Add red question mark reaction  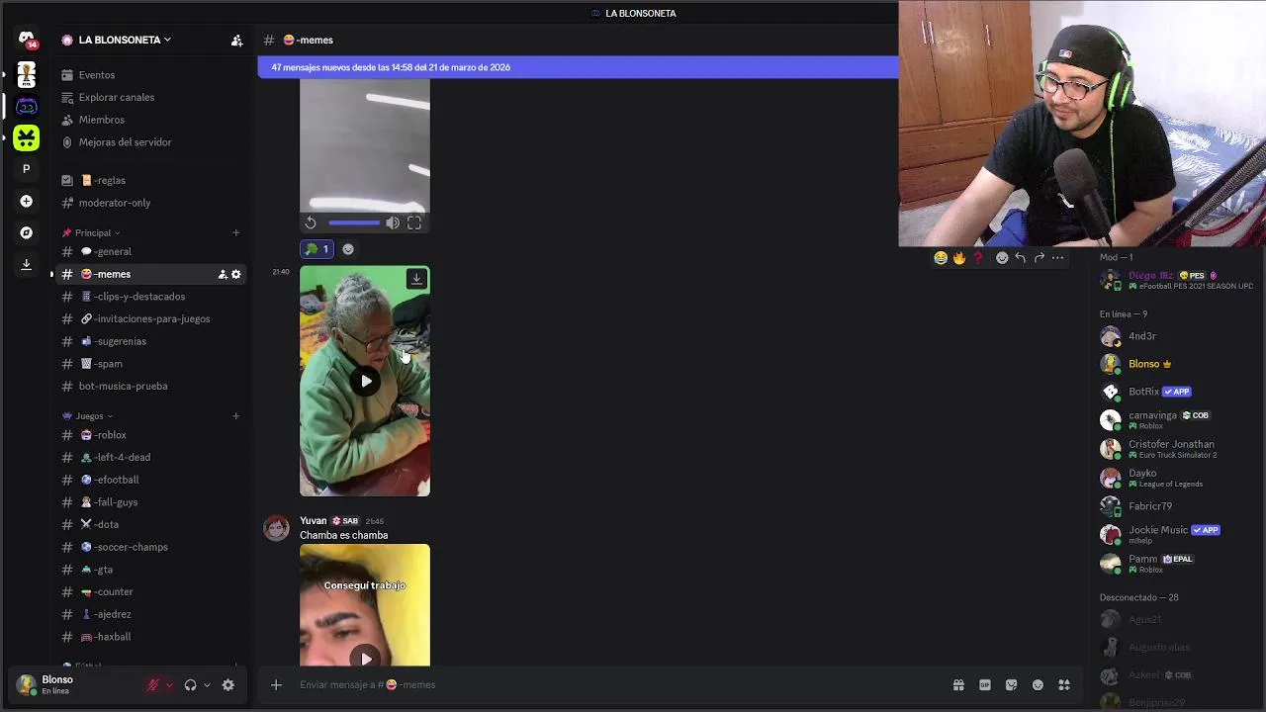pos(978,258)
